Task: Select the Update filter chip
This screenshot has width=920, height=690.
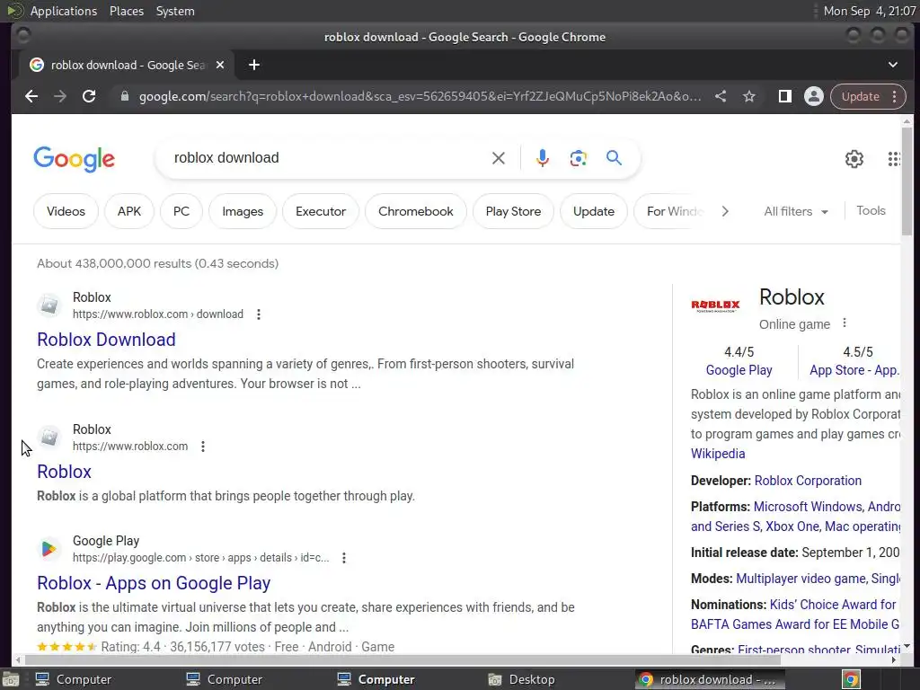Action: click(593, 211)
